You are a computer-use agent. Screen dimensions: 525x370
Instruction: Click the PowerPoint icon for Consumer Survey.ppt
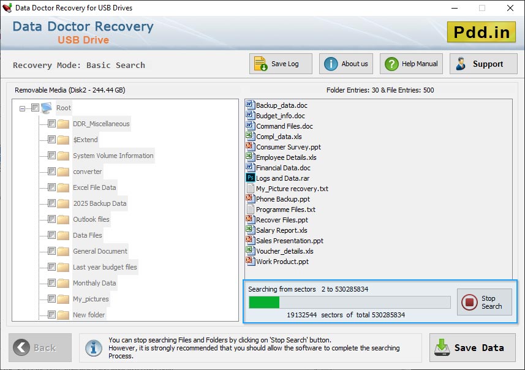(x=250, y=146)
